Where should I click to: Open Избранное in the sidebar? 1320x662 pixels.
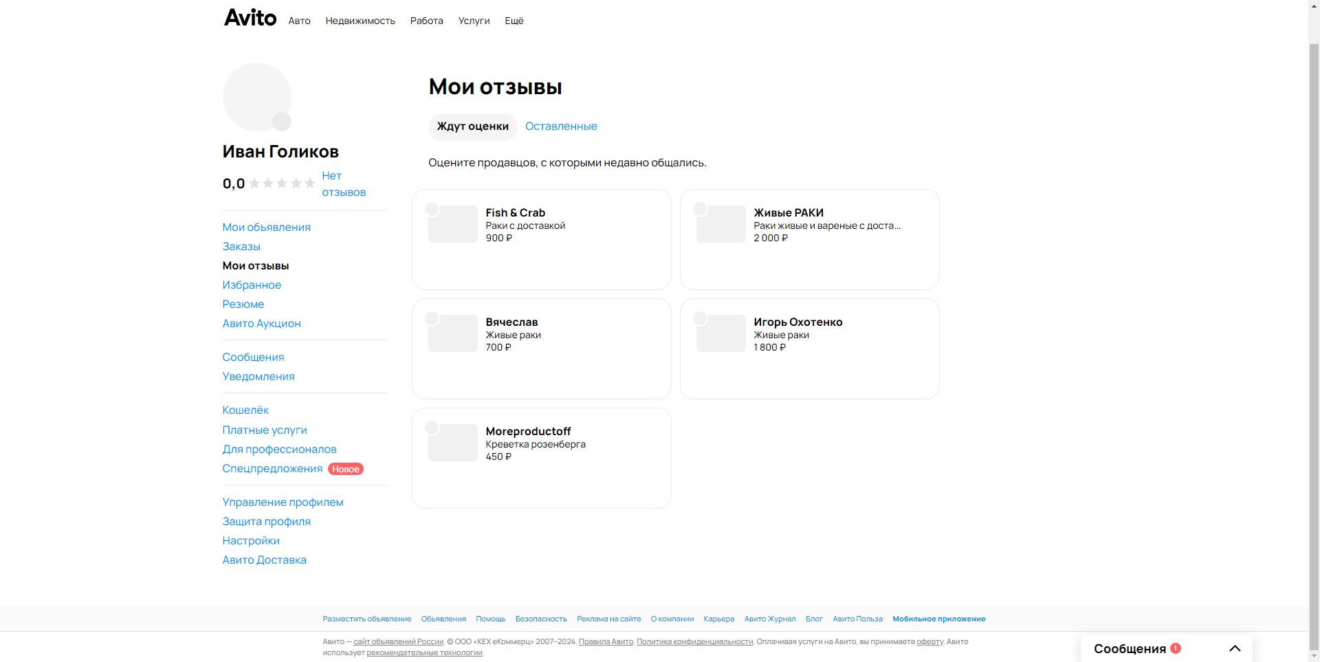click(x=252, y=285)
